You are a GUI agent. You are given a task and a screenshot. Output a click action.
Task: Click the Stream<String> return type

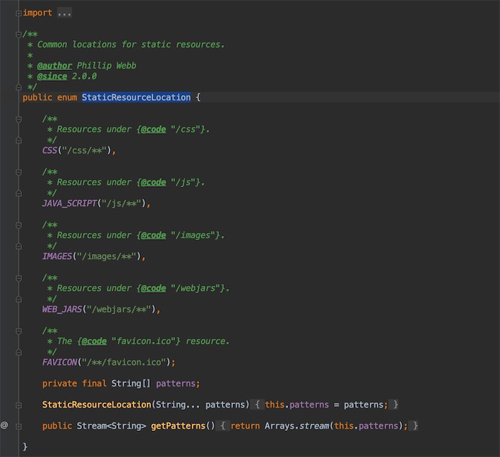click(x=112, y=426)
